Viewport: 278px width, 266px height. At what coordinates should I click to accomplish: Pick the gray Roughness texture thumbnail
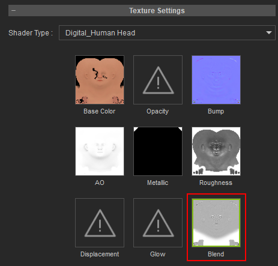(x=216, y=151)
